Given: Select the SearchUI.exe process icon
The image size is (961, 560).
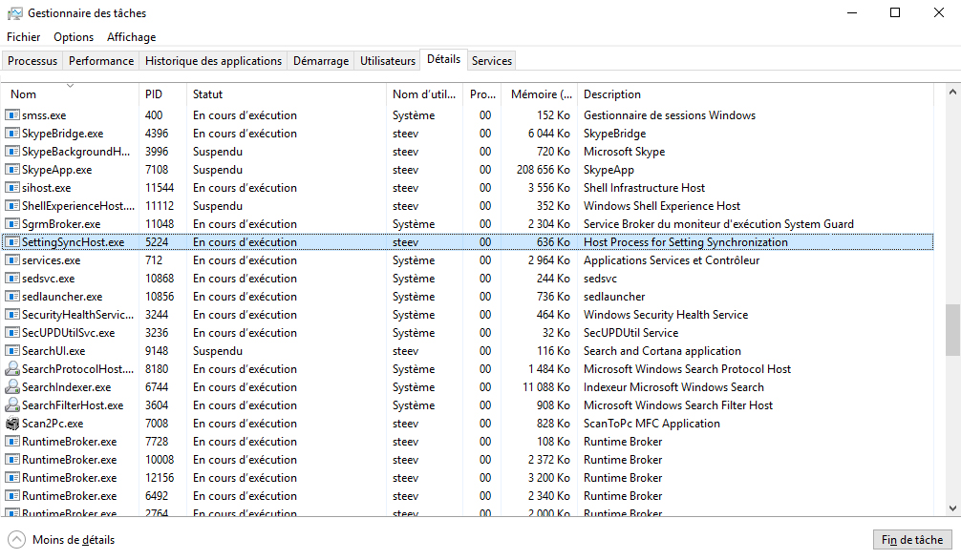Looking at the screenshot, I should coord(12,351).
